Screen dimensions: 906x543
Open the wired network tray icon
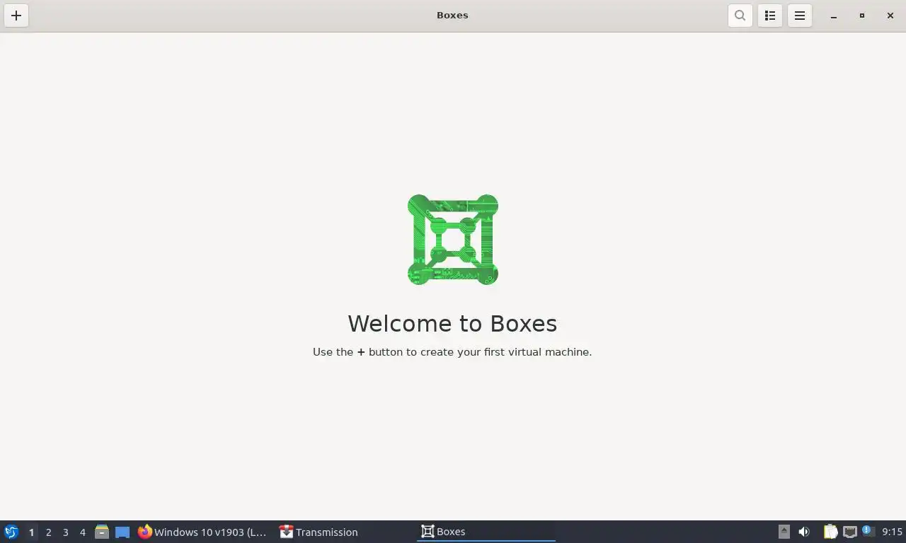click(850, 532)
